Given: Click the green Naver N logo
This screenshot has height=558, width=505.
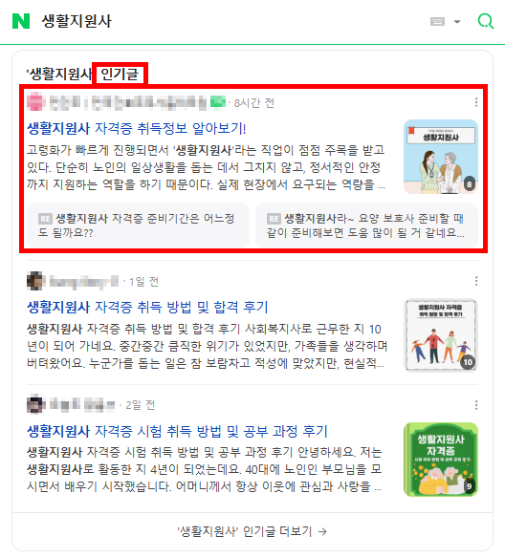Looking at the screenshot, I should point(21,21).
